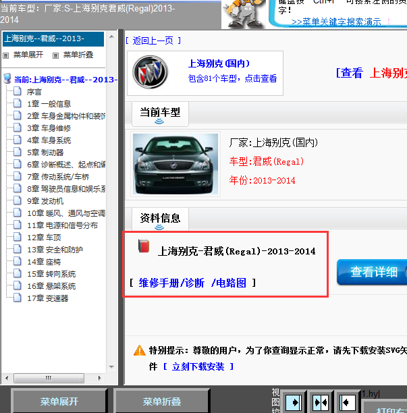Click 包含81个车型，点击查看 link
407x413 pixels.
(x=232, y=78)
